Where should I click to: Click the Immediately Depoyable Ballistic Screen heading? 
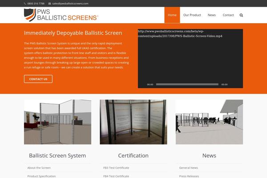coord(73,33)
